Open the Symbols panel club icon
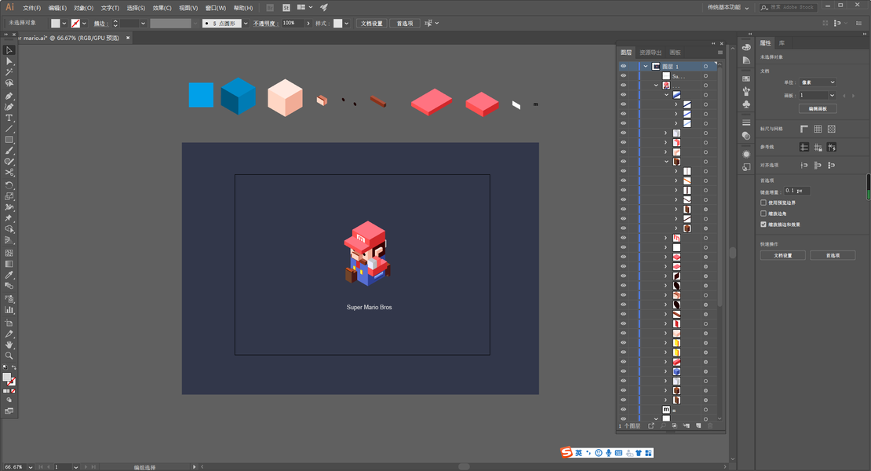This screenshot has height=471, width=871. [746, 104]
